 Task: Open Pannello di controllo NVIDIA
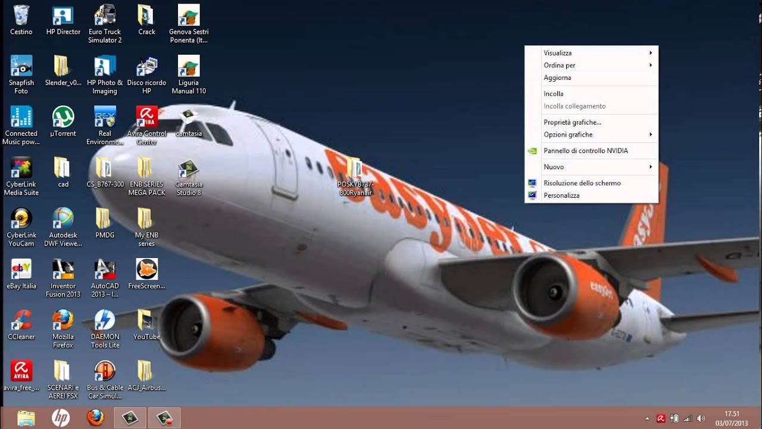click(591, 151)
